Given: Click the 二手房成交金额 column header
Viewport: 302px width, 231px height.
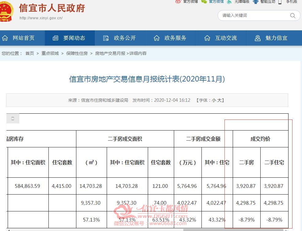Looking at the screenshot, I should pyautogui.click(x=203, y=139).
